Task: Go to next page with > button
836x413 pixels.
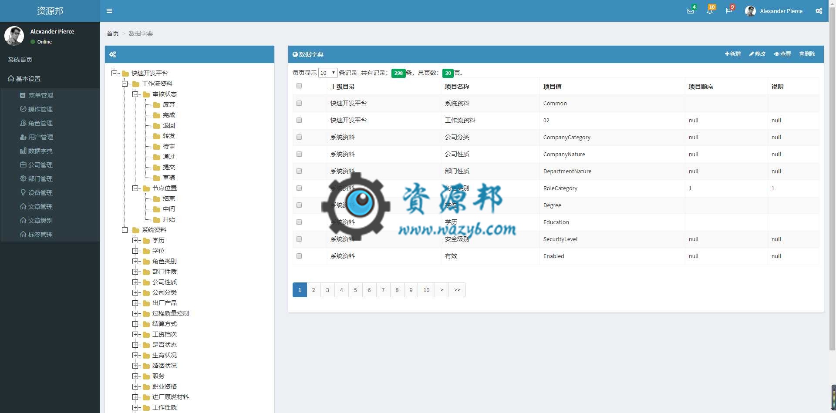Action: click(x=442, y=290)
